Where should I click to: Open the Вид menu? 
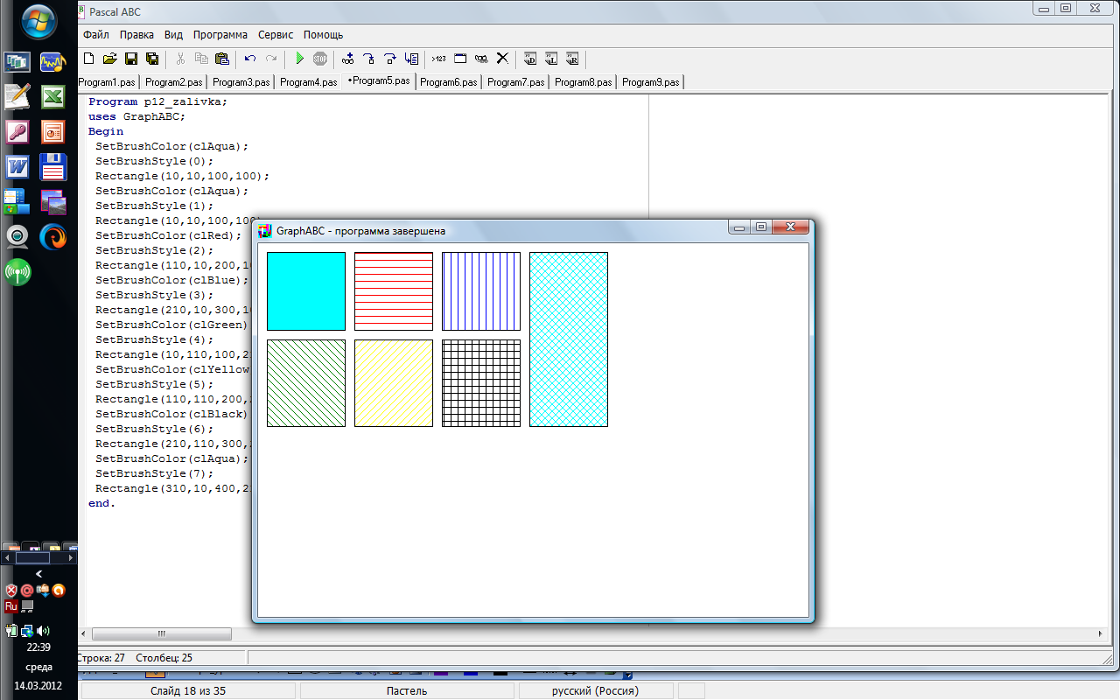coord(173,35)
